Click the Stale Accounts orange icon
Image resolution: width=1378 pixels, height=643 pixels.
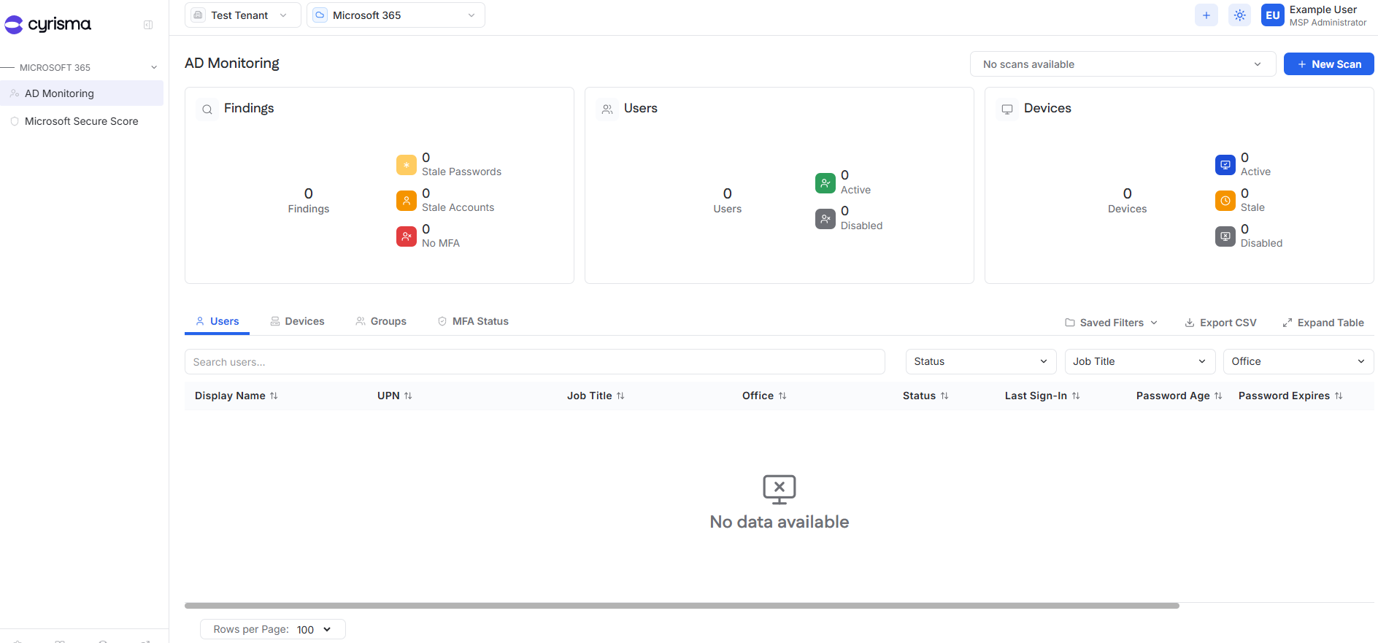tap(407, 201)
